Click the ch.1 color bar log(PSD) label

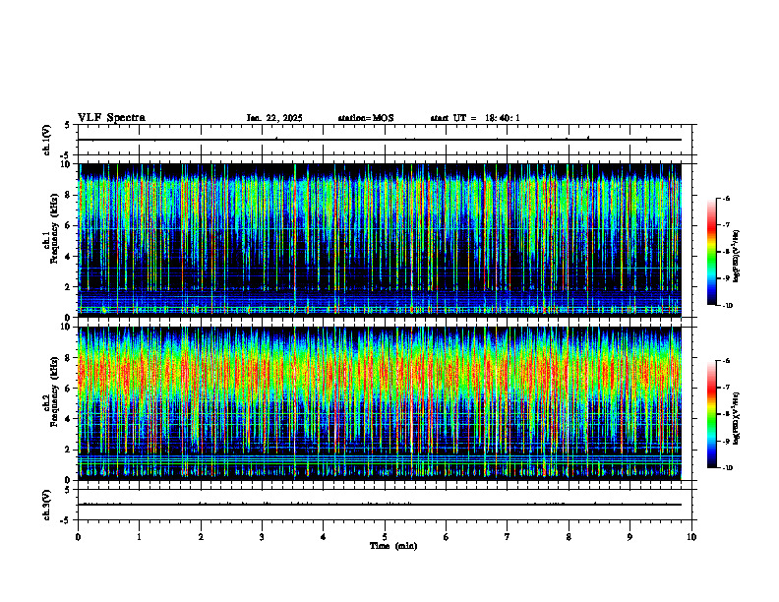click(736, 257)
